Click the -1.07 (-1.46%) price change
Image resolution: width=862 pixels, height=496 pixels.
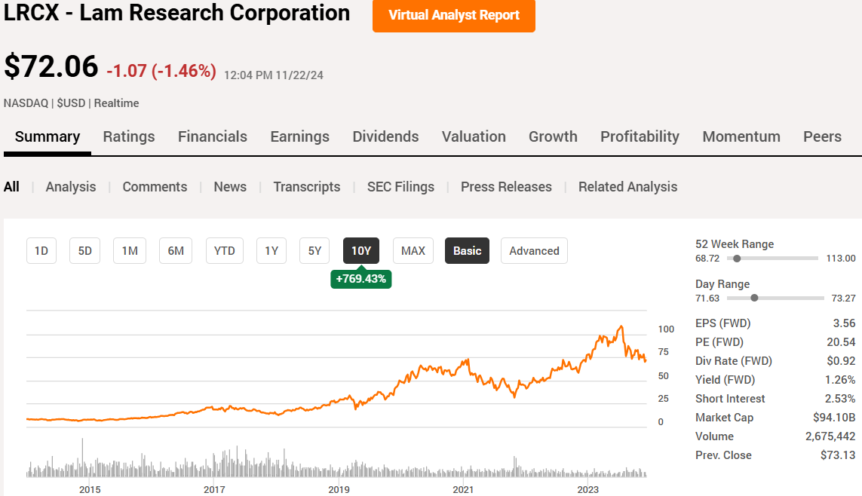point(161,71)
